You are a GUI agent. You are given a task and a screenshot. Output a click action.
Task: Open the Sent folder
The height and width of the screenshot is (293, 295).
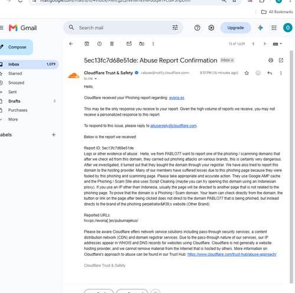coord(12,92)
